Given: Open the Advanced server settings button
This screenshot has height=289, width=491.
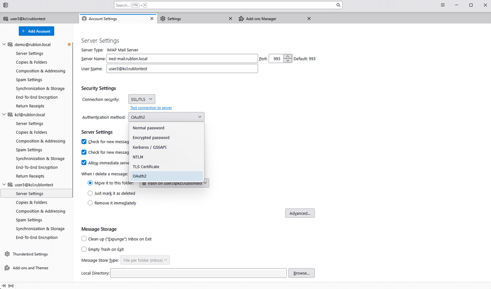Looking at the screenshot, I should [300, 213].
